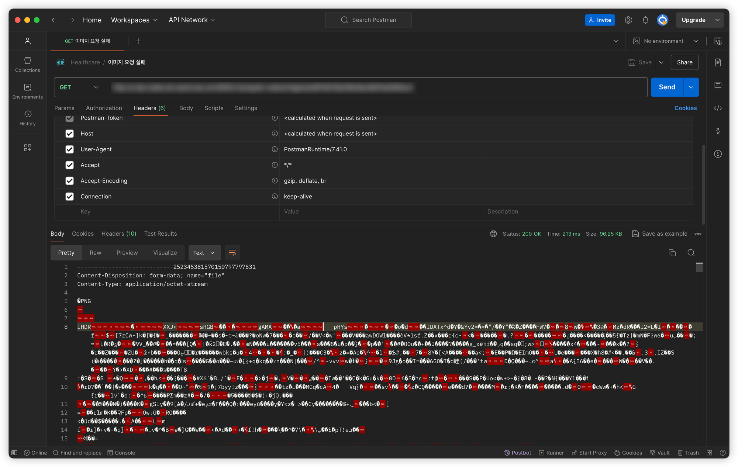The height and width of the screenshot is (467, 738).
Task: Uncheck the Host header checkbox
Action: [69, 134]
